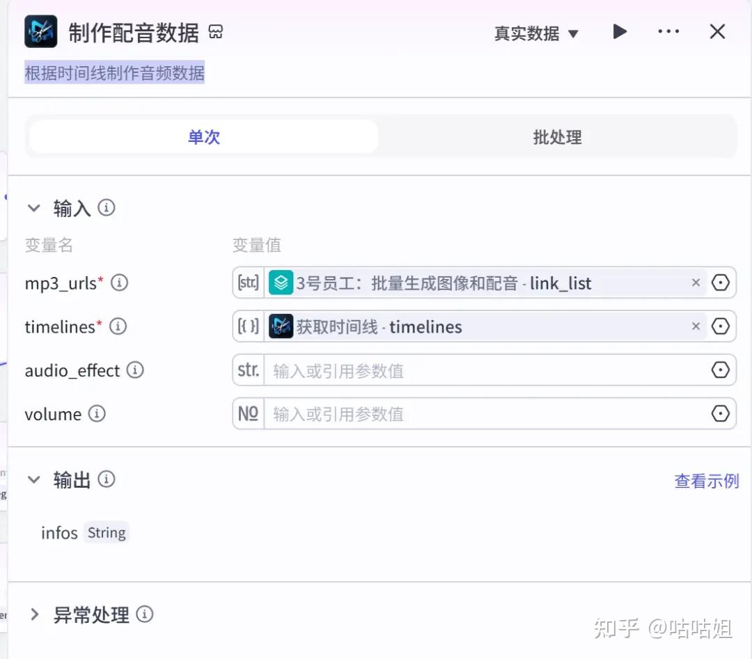
Task: Click the audio_effect input field
Action: pos(487,371)
